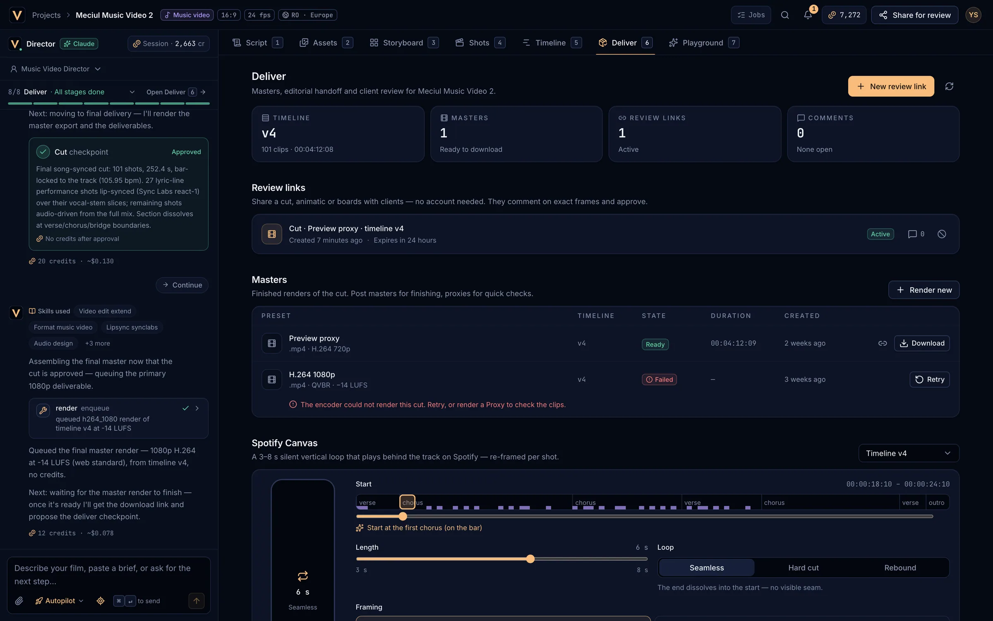Click the refresh icon beside New review link
993x621 pixels.
point(949,86)
